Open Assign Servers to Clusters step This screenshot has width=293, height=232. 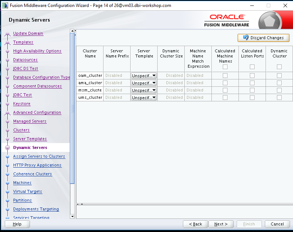pos(39,156)
